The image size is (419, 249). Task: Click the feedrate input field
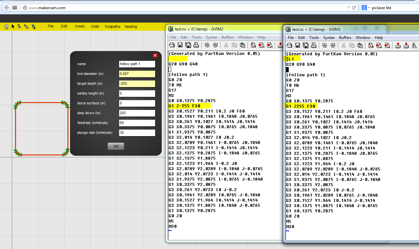pos(137,123)
